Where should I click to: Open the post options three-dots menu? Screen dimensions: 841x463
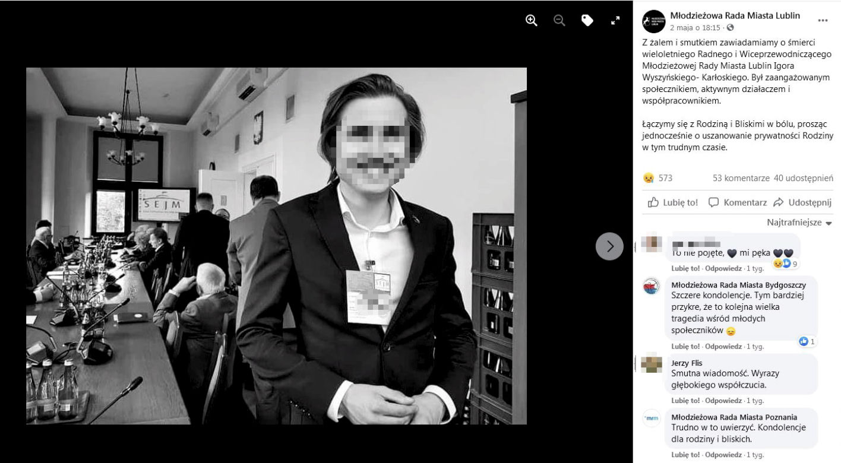pos(823,20)
